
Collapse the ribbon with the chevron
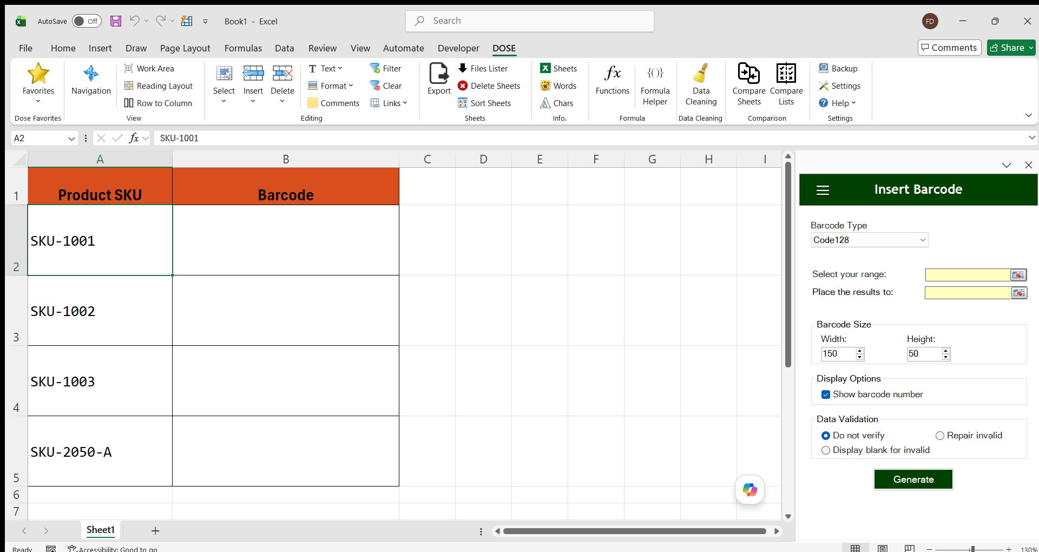click(1028, 115)
